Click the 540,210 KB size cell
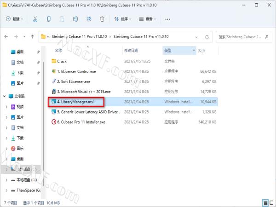Image resolution: width=276 pixels, height=207 pixels. (207, 122)
